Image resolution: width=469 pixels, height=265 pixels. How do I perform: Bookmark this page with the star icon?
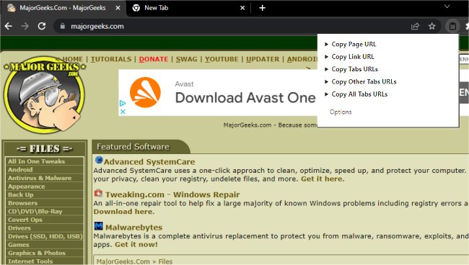click(431, 26)
